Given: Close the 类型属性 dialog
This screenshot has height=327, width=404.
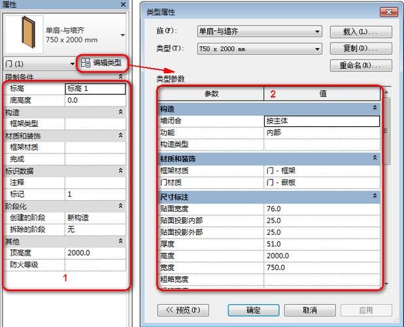Looking at the screenshot, I should (x=388, y=12).
